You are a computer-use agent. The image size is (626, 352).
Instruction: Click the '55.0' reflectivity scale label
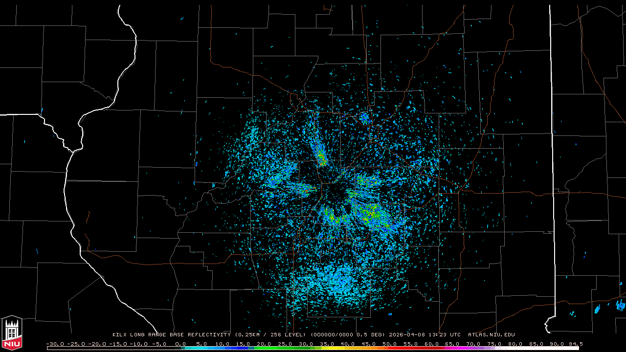[x=410, y=344]
